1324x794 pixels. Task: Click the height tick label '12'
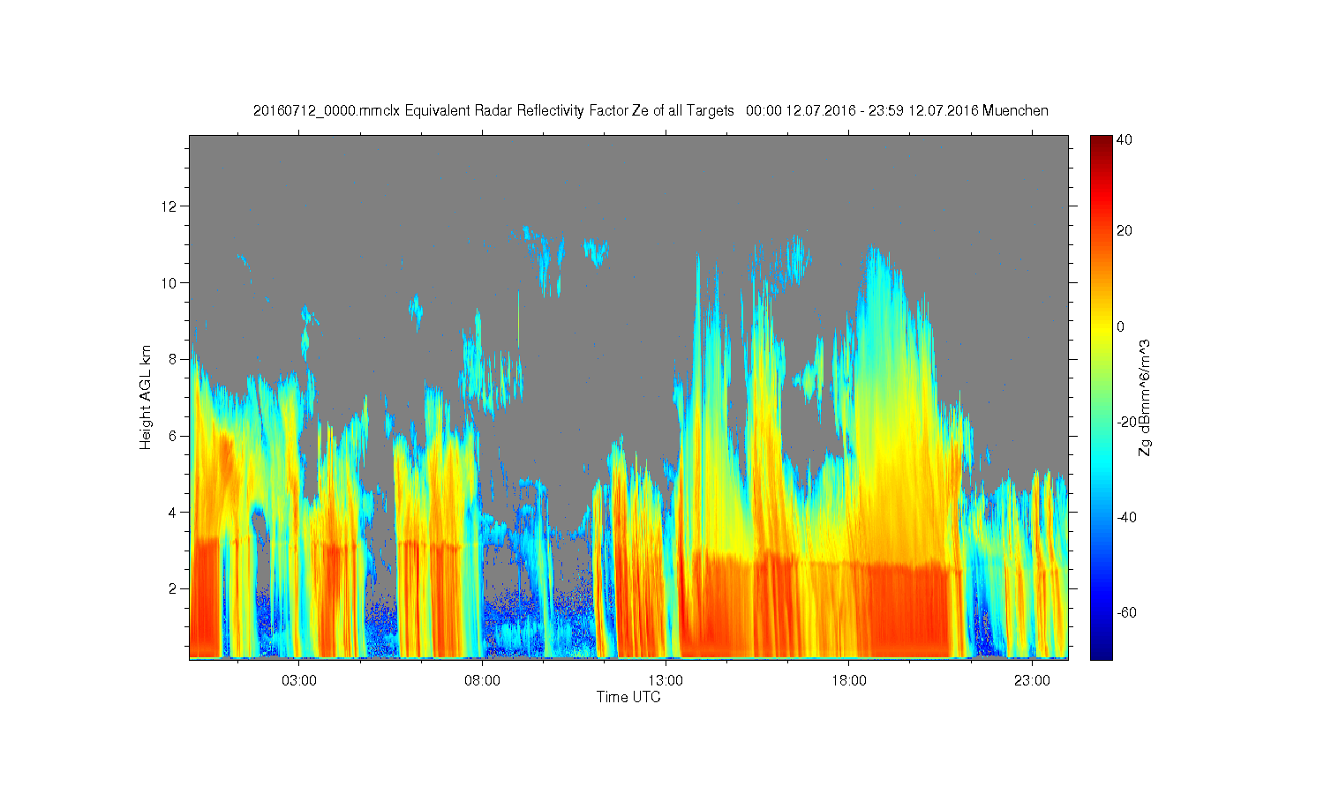click(x=170, y=206)
